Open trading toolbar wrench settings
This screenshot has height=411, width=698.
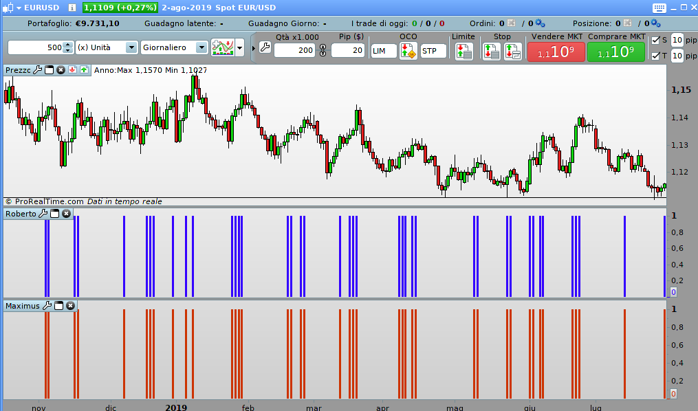tap(265, 47)
